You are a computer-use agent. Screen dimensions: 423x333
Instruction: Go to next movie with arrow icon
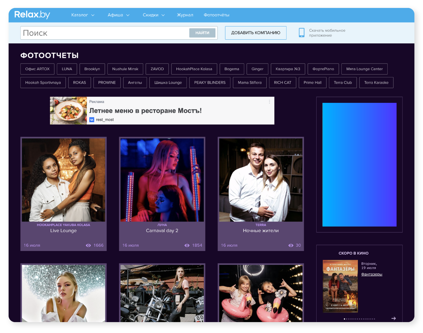click(x=394, y=318)
